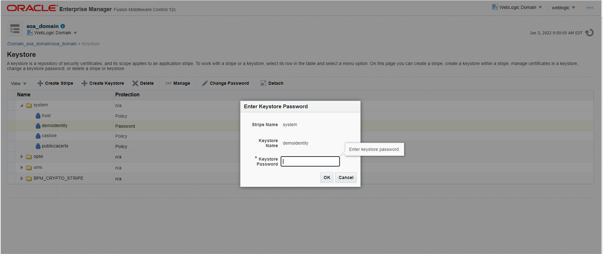Click the BPM_CRYPTO_STRIPE folder icon

click(29, 178)
